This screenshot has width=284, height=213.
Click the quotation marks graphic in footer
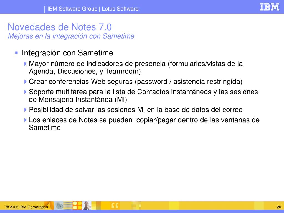pyautogui.click(x=115, y=206)
